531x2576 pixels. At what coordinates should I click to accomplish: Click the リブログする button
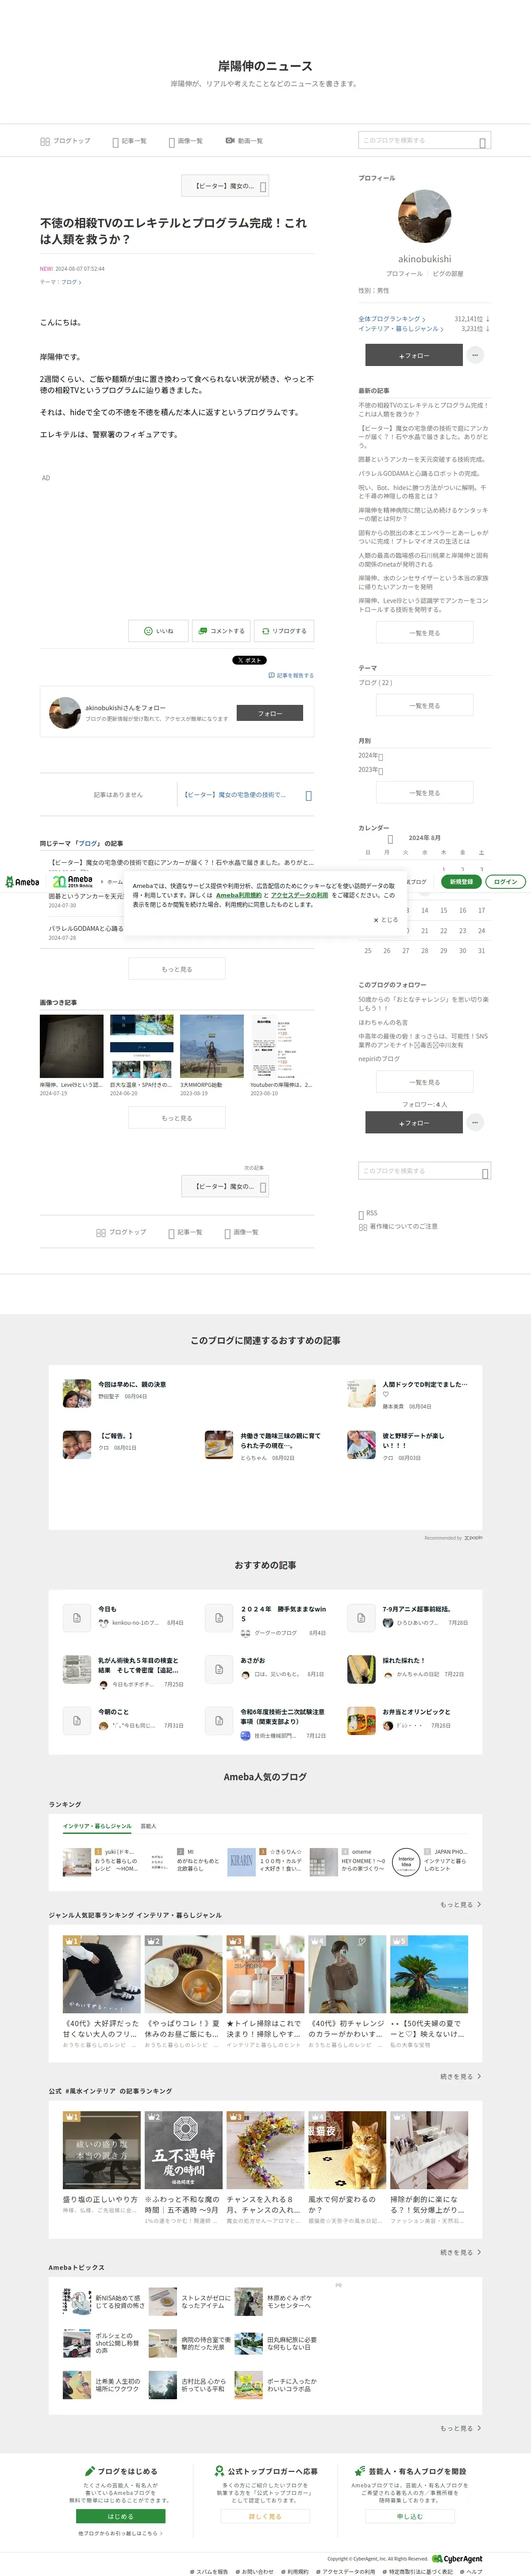tap(285, 631)
